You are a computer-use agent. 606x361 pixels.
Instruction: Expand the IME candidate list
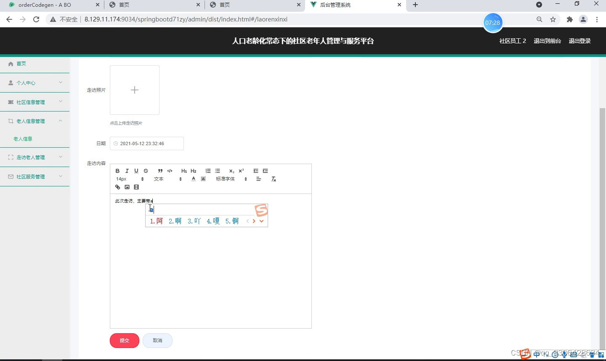point(261,221)
